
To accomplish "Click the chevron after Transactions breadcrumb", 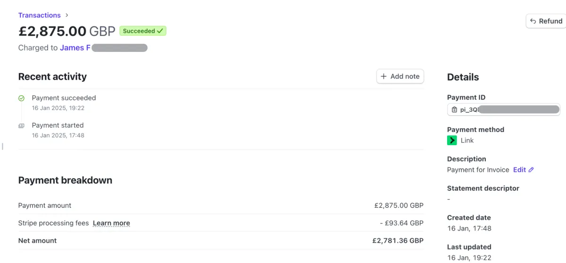I will 67,15.
